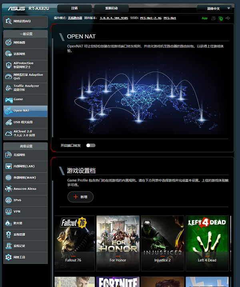Open 网络工具 tools gear icon

coord(8,257)
